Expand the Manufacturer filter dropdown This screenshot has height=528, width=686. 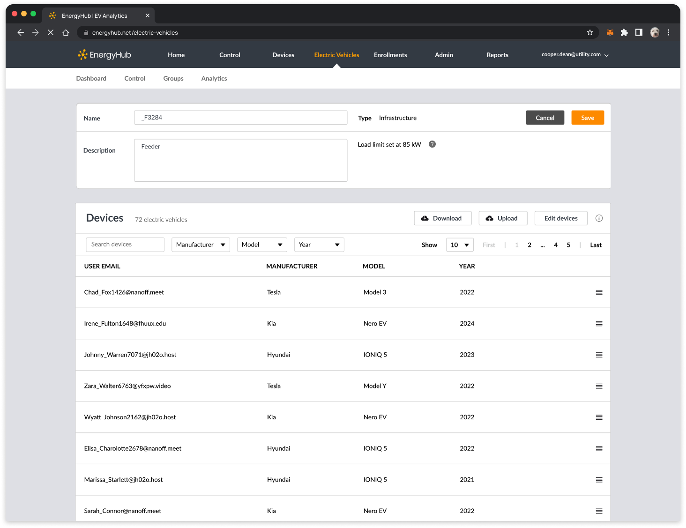coord(201,245)
